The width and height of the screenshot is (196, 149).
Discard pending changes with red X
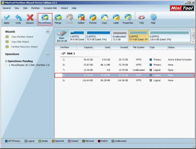30,17
